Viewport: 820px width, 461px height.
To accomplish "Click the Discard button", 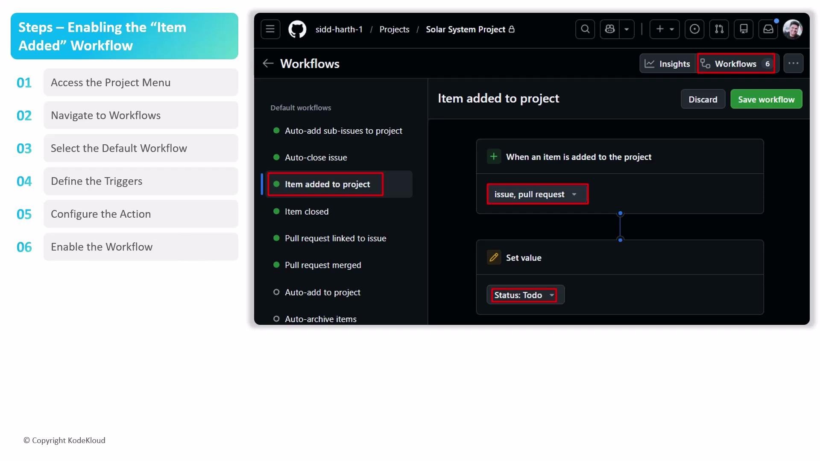I will click(703, 99).
